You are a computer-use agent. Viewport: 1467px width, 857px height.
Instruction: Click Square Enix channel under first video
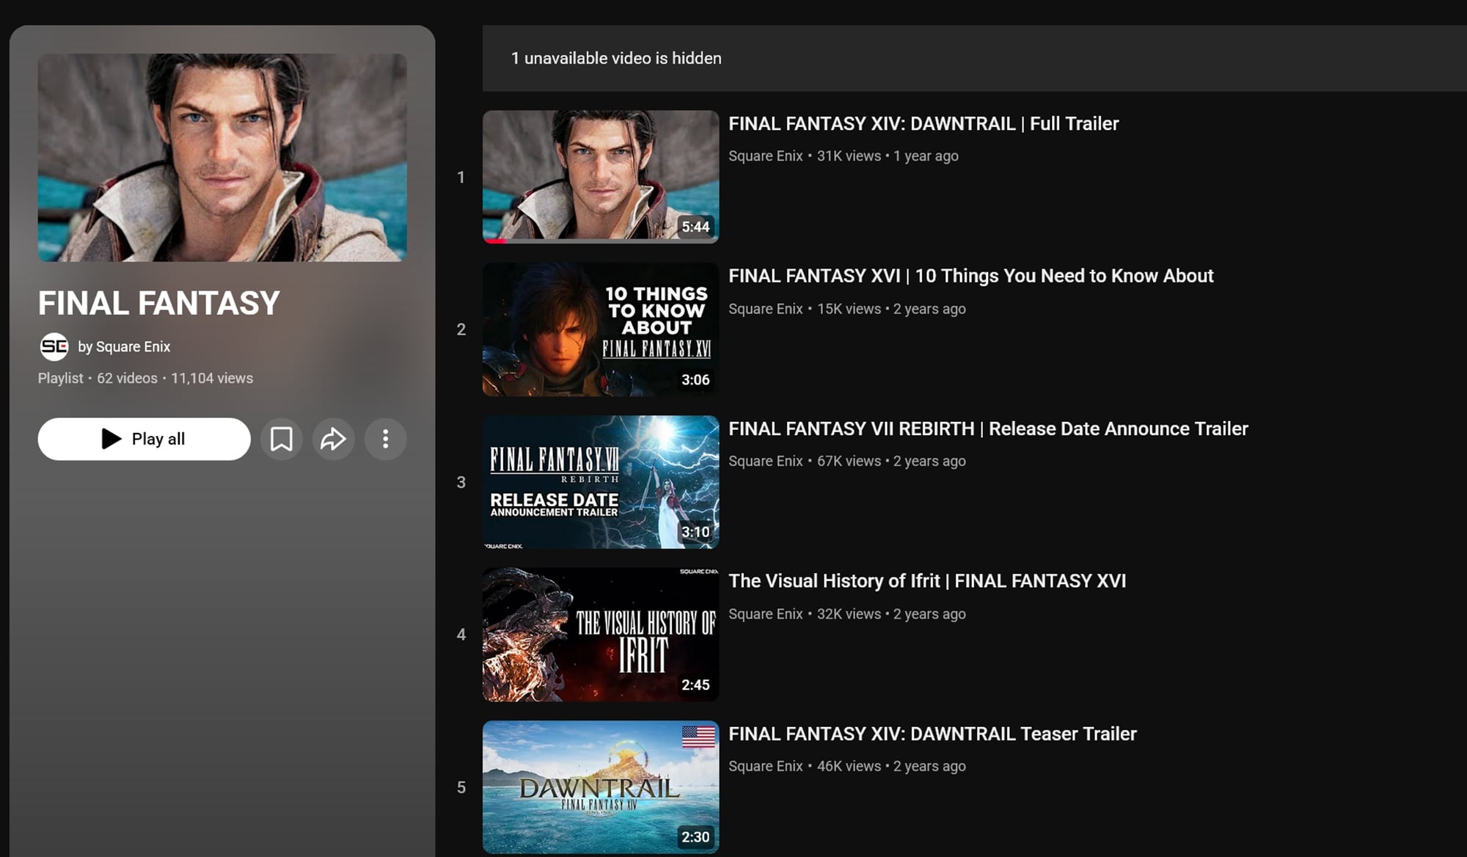click(765, 156)
